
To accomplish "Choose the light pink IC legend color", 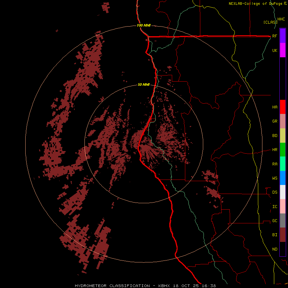I will point(283,206).
